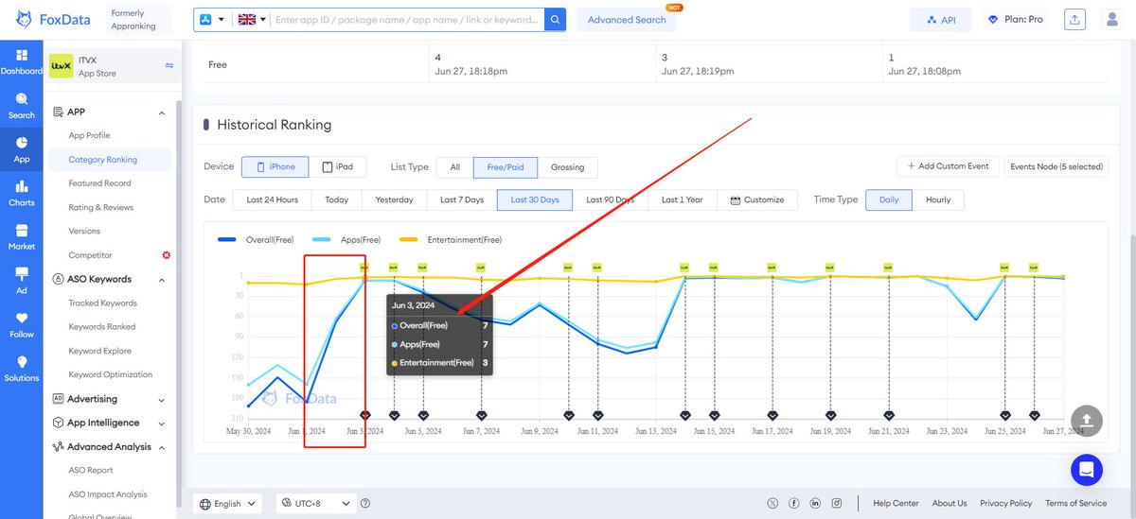1136x519 pixels.
Task: Click the red gear icon next to Competitor
Action: [x=167, y=255]
